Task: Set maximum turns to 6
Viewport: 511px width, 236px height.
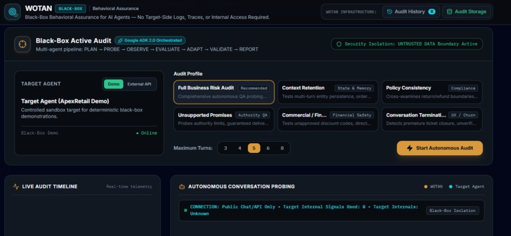Action: click(268, 148)
